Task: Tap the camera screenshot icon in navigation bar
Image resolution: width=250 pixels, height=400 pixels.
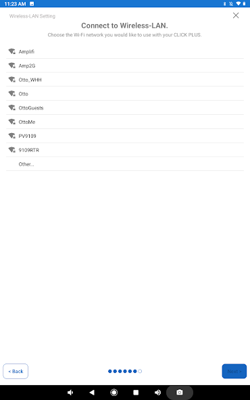Action: pos(180,393)
